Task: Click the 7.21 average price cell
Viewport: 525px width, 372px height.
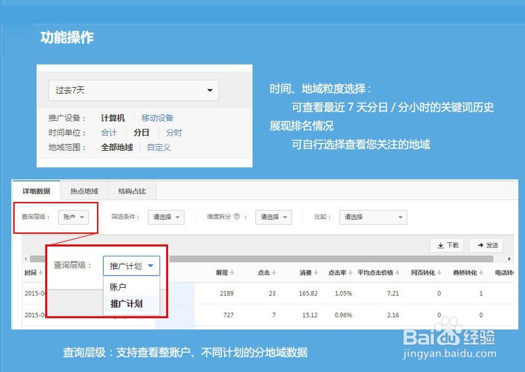Action: click(393, 294)
